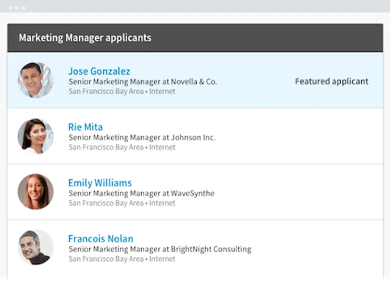Click the third window control dot

[x=23, y=8]
